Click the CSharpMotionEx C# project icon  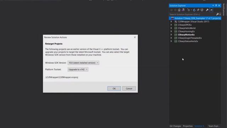(176, 35)
